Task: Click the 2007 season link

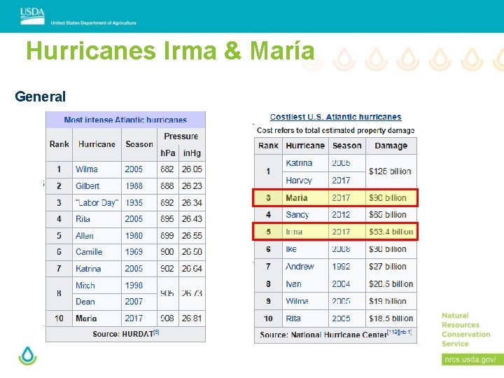Action: (x=134, y=302)
